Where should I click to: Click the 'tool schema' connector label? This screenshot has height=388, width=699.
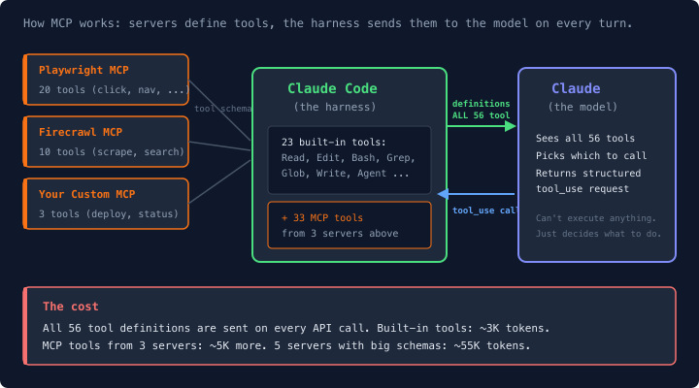click(x=223, y=109)
